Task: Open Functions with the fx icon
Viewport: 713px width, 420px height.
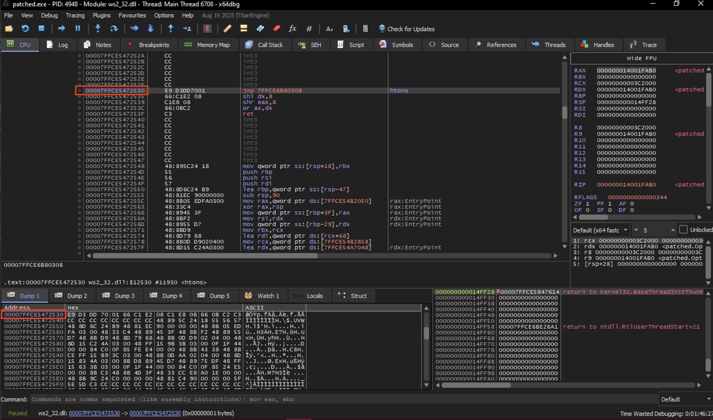Action: pyautogui.click(x=293, y=28)
